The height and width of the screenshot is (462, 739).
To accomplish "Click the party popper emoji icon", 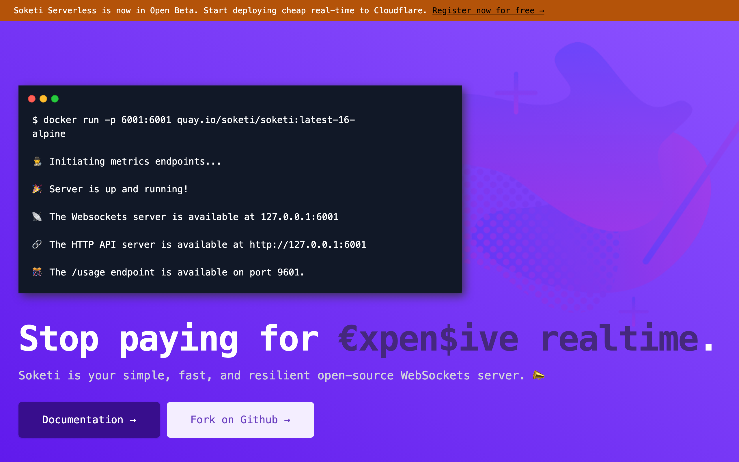I will pyautogui.click(x=37, y=189).
